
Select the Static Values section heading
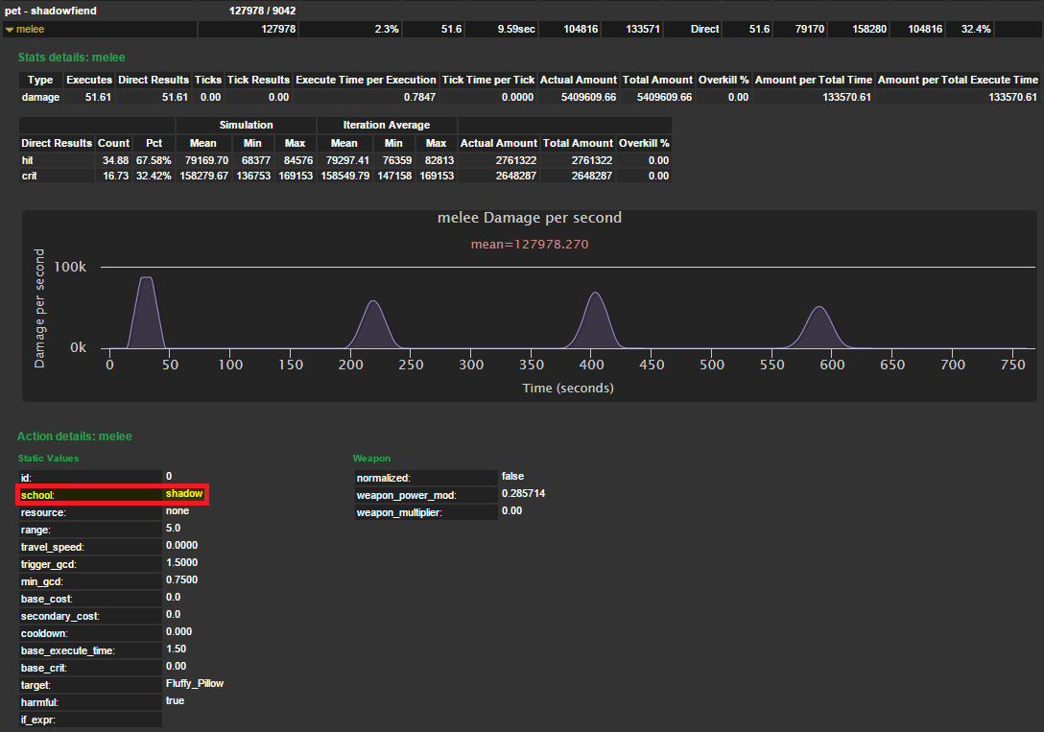click(48, 459)
